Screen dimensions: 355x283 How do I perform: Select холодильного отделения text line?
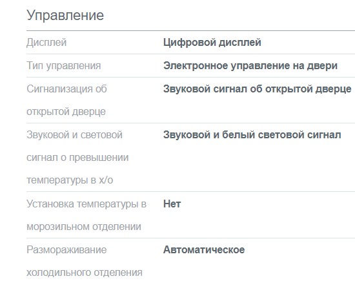tap(85, 273)
